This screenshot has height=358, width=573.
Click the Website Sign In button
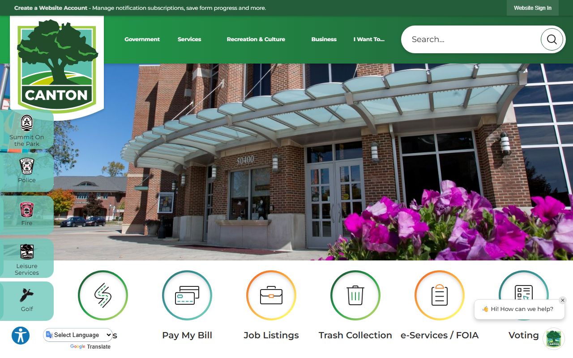point(532,8)
